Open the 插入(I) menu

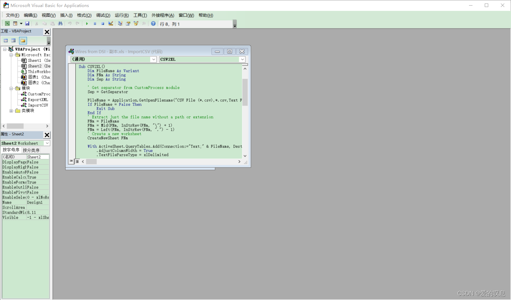tap(66, 15)
